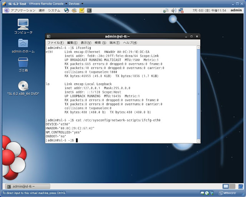Minimize the terminal window
Image resolution: width=246 pixels, height=197 pixels.
click(186, 37)
